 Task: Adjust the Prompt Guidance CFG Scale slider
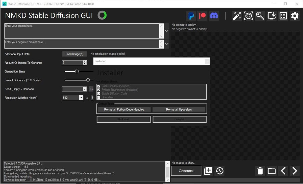[88, 80]
